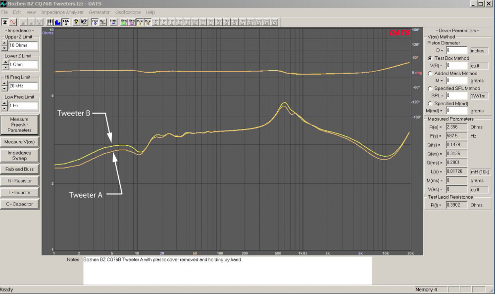Click the LOG Z scale toolbar icon

(x=65, y=22)
